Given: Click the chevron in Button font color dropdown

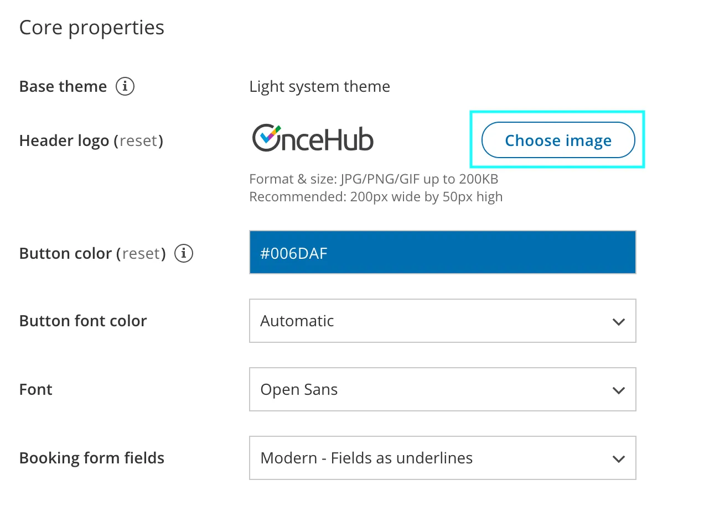Looking at the screenshot, I should coord(619,322).
